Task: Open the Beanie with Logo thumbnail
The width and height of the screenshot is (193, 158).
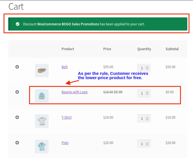Action: point(42,96)
